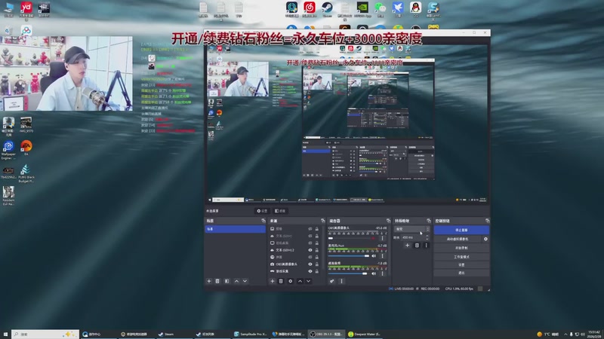Enable Studio Mode button in Controls

(461, 256)
